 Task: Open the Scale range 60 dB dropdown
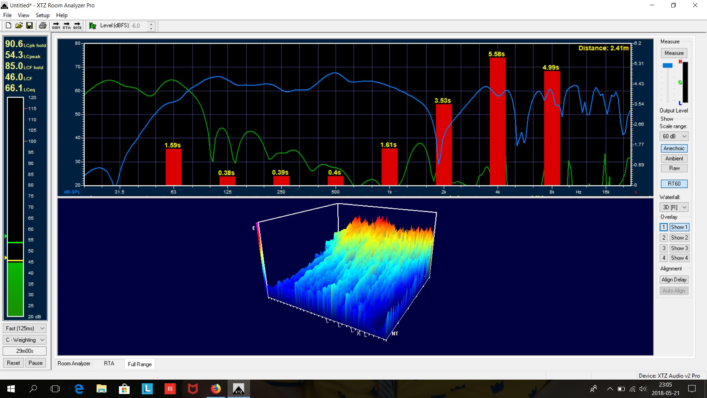coord(674,136)
